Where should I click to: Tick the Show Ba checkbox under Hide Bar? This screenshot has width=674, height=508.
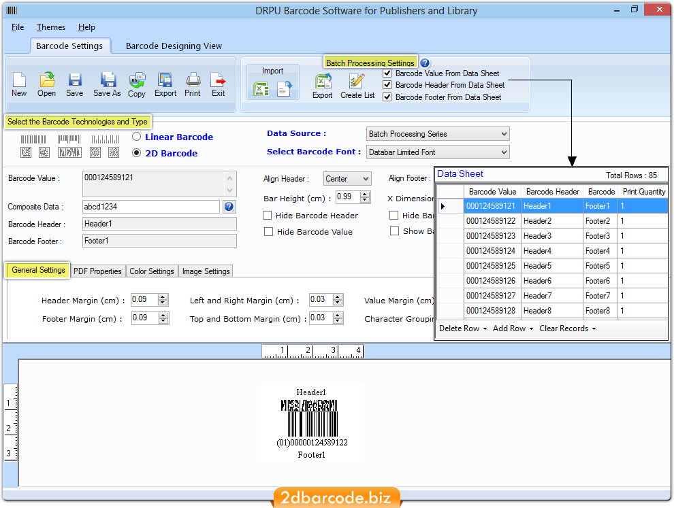(x=395, y=231)
